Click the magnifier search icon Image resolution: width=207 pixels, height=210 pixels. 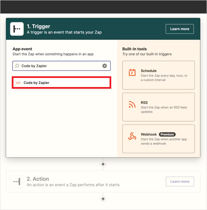[x=17, y=66]
